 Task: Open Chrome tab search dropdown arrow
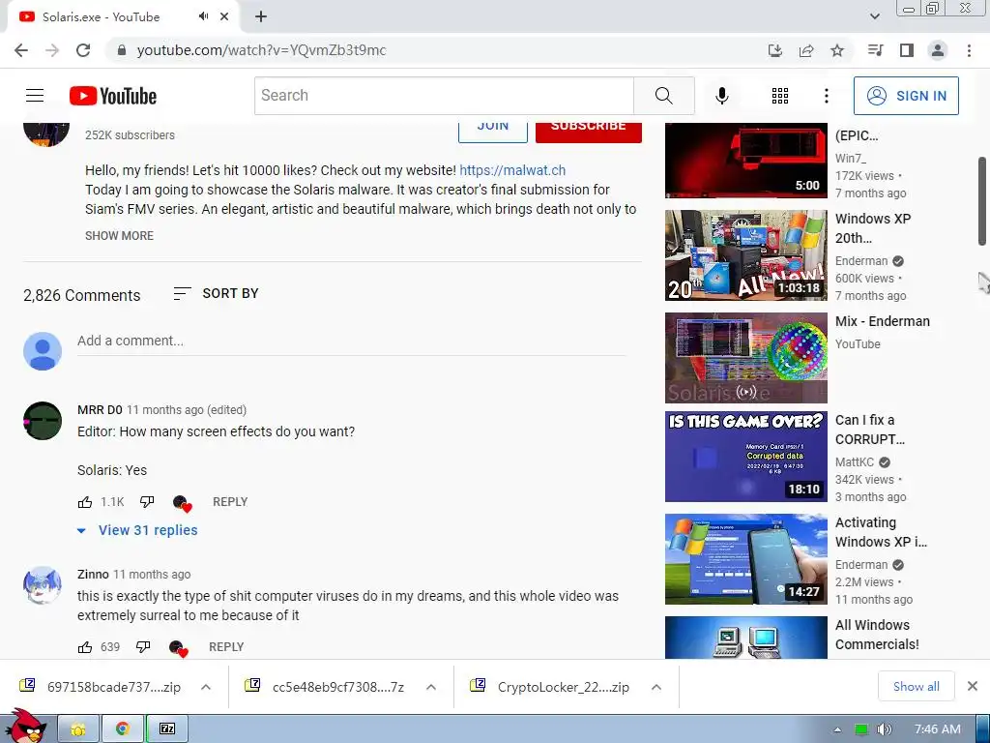tap(874, 16)
